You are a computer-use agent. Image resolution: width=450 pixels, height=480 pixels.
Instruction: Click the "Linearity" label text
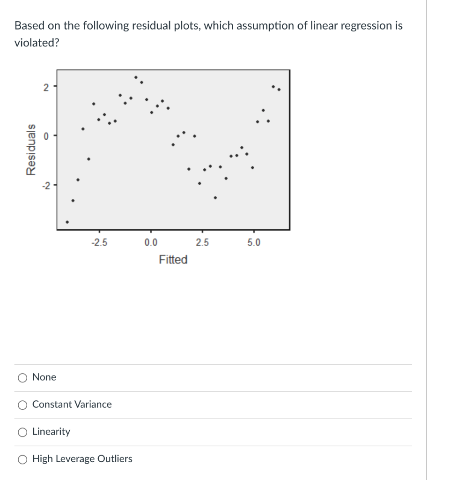[x=51, y=432]
